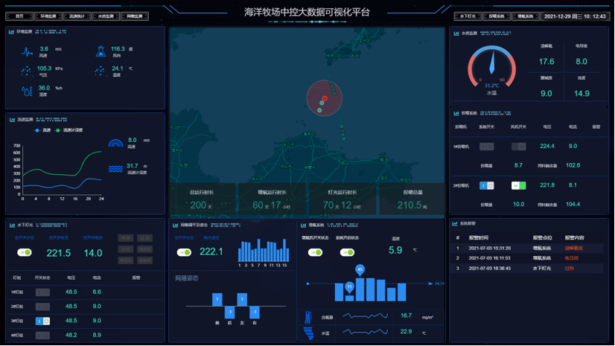Click the water temperature gauge dial
The height and width of the screenshot is (346, 615).
click(491, 68)
